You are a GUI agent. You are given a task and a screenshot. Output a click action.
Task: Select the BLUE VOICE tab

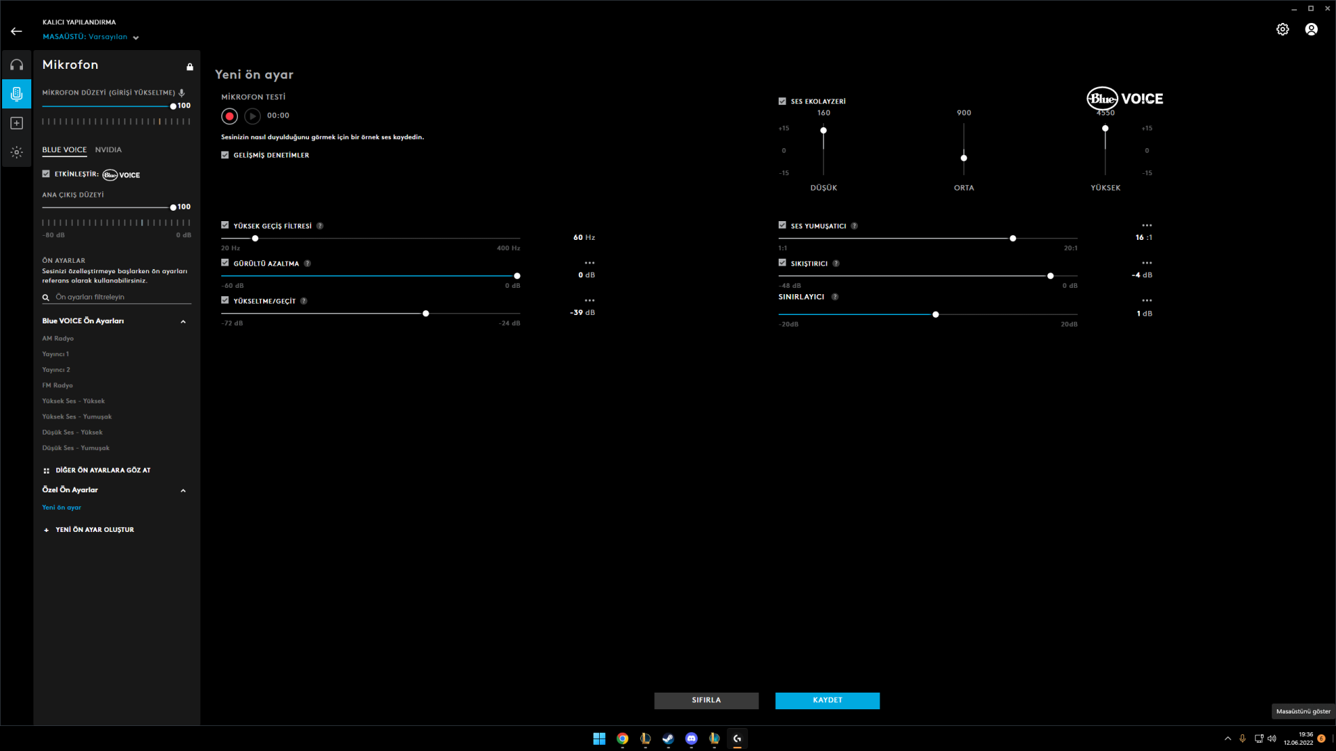coord(64,150)
